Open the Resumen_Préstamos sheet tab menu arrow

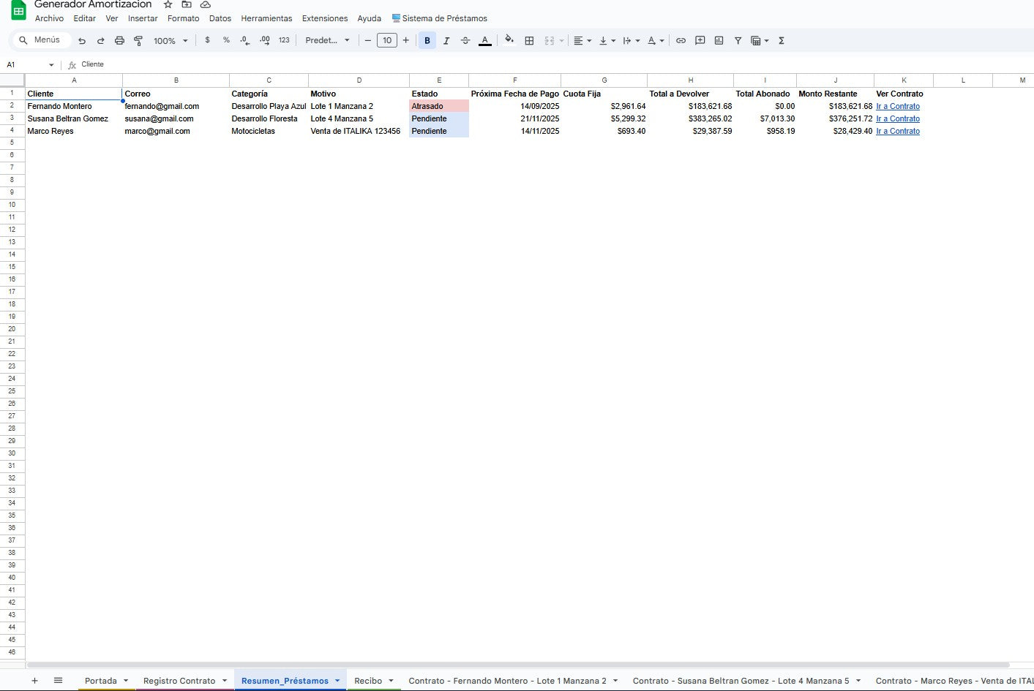(x=337, y=680)
